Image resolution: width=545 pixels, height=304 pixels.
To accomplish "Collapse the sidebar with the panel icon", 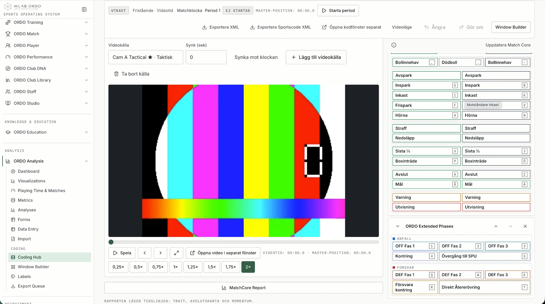I will [x=84, y=9].
